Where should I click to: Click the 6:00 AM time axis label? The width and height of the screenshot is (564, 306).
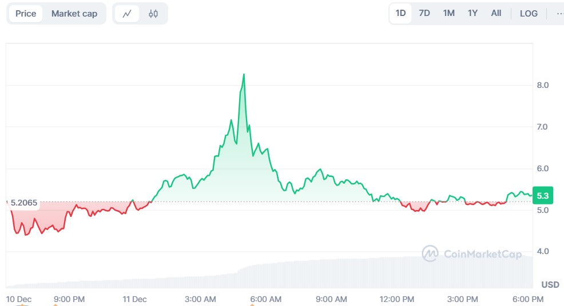coord(267,299)
